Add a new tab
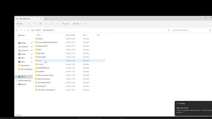Image resolution: width=212 pixels, height=119 pixels. point(46,19)
